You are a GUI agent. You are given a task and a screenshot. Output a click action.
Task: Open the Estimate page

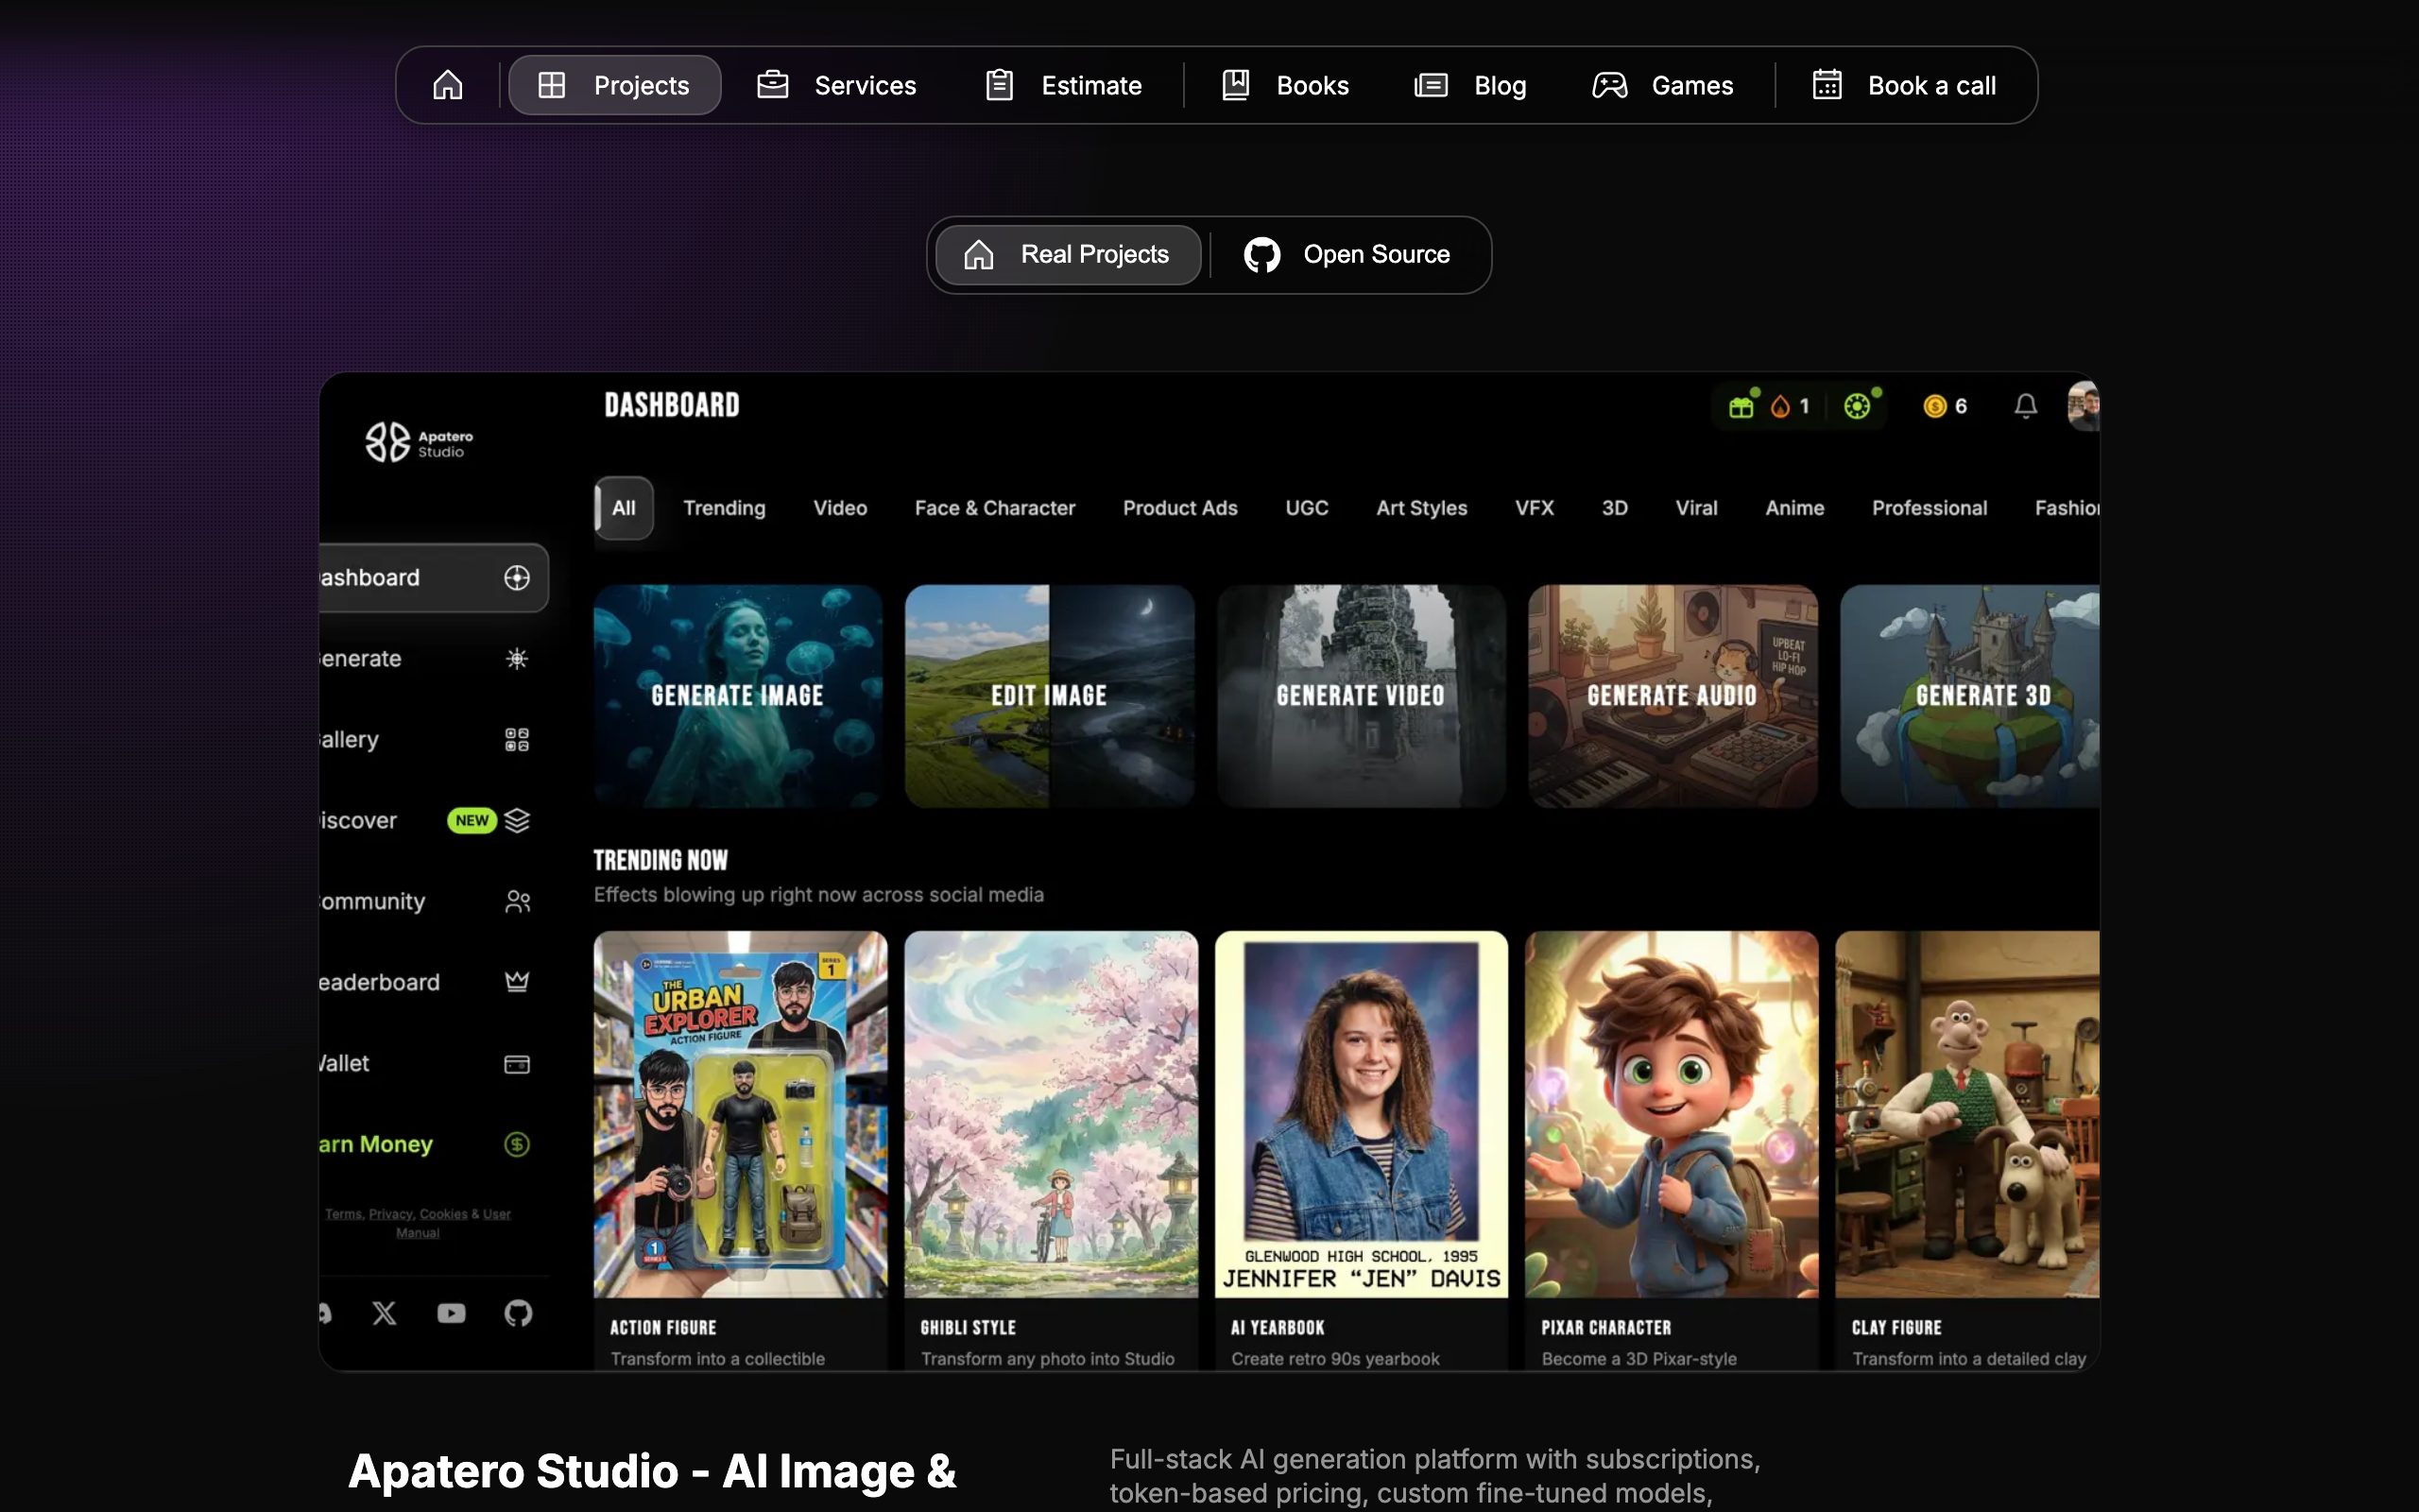coord(1064,85)
